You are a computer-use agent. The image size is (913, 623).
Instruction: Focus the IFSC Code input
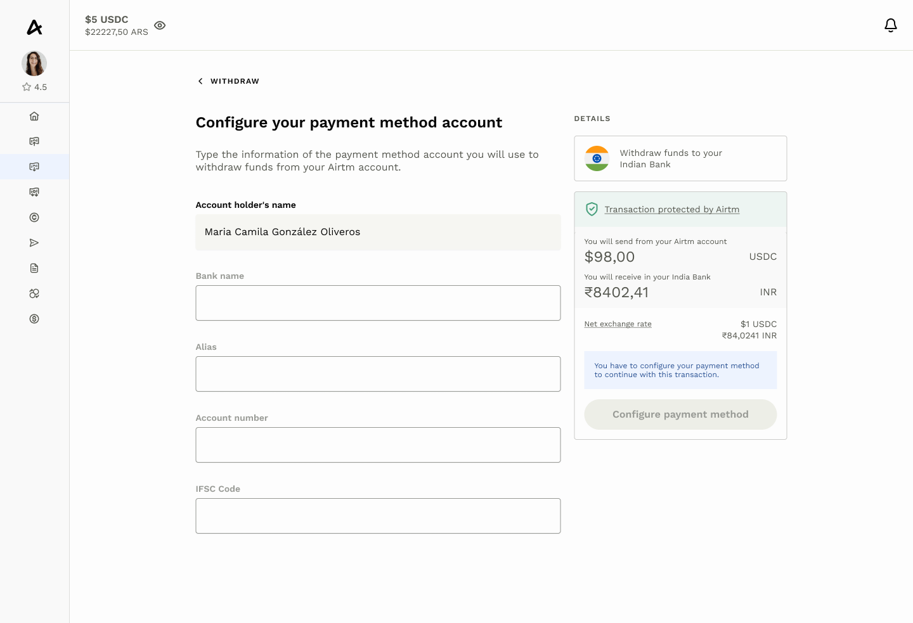(x=378, y=516)
